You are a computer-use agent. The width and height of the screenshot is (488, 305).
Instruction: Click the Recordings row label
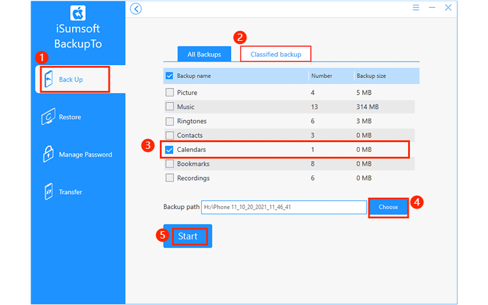point(193,178)
